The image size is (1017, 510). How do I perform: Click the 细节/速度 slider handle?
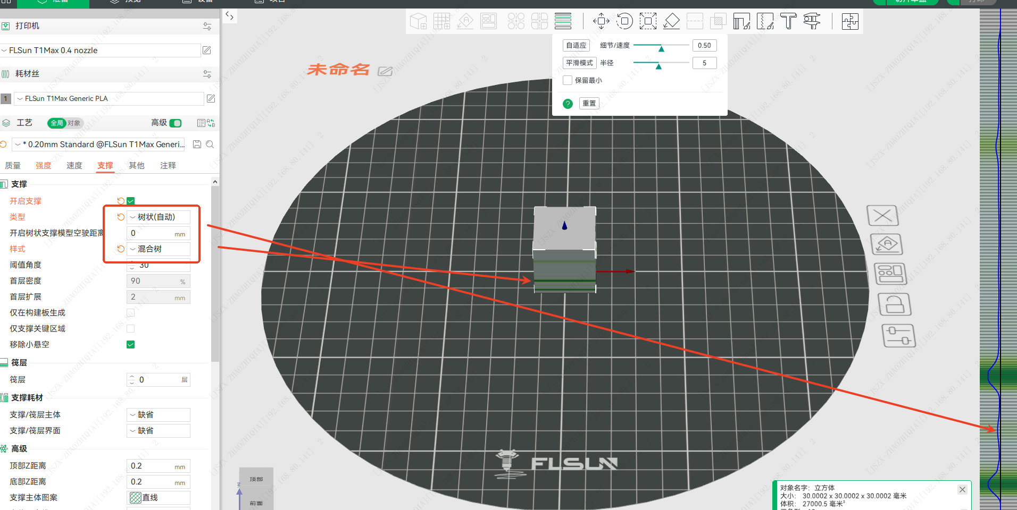pos(661,48)
